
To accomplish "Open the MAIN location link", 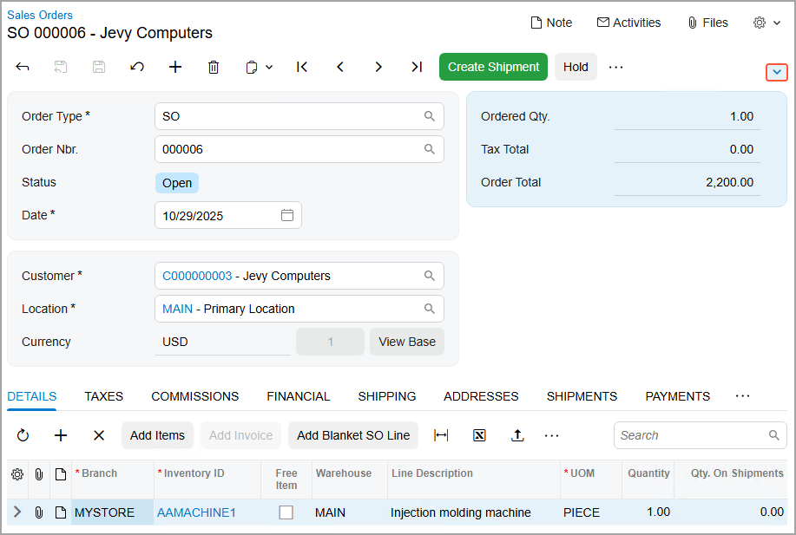I will [x=177, y=309].
